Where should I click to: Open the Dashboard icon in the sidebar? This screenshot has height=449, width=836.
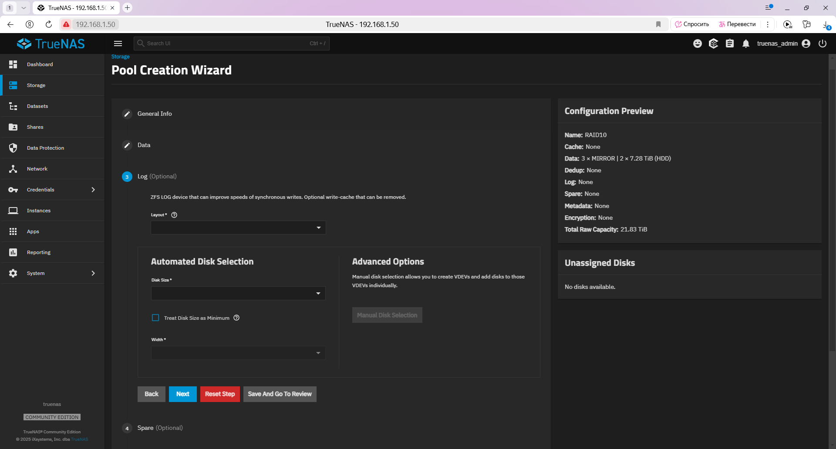(13, 64)
